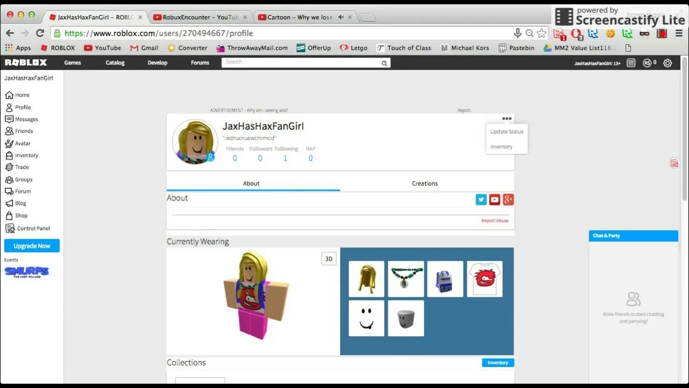Screen dimensions: 689x388
Task: Open Develop in the top navigation
Action: 158,63
